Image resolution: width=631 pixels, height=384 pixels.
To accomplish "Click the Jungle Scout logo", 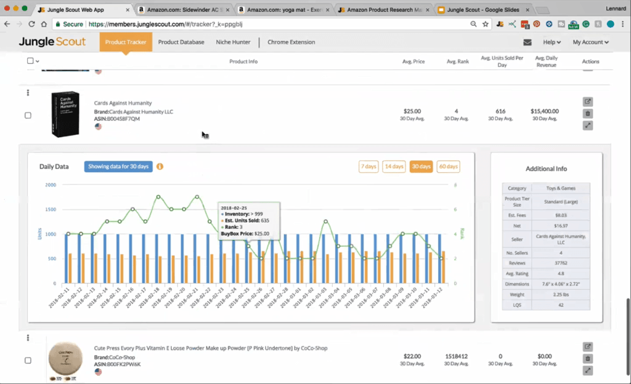I will [x=52, y=42].
